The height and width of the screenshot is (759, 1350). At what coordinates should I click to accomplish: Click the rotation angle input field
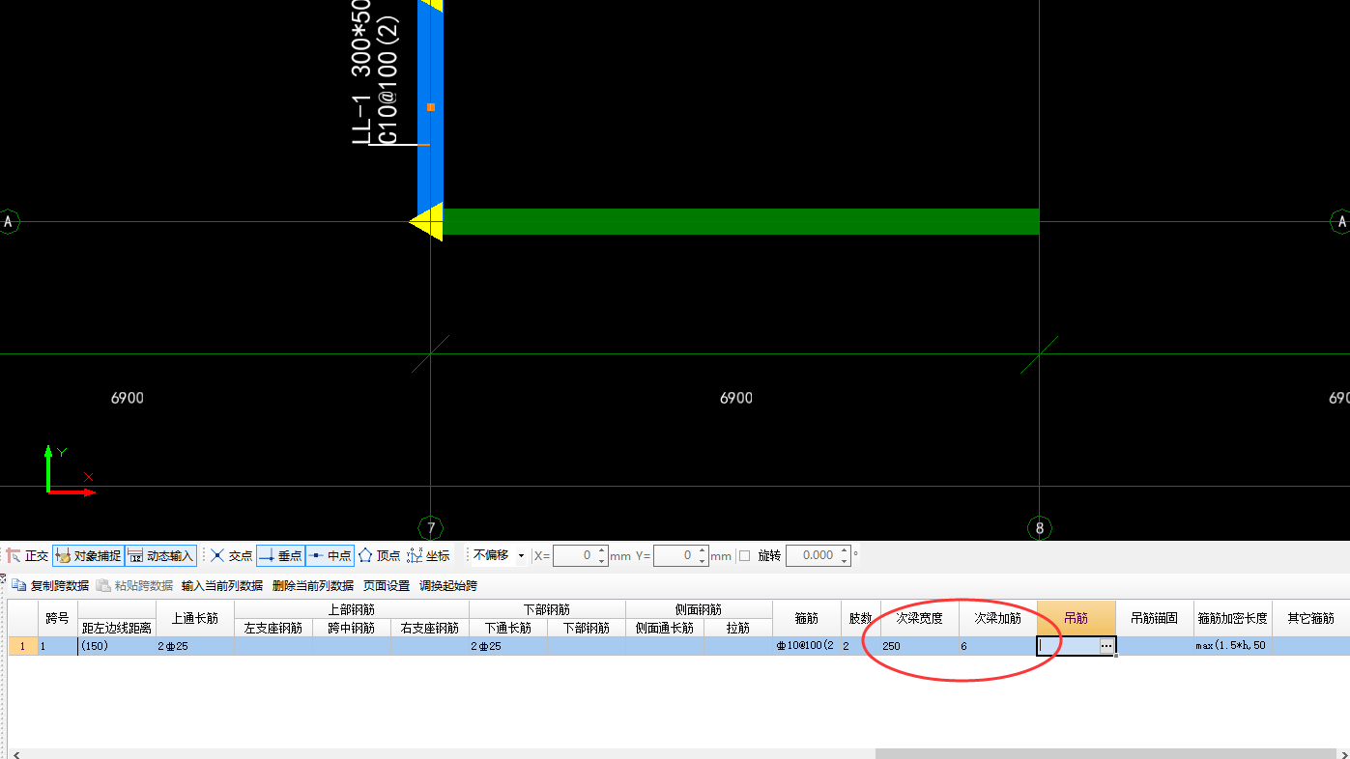tap(812, 555)
